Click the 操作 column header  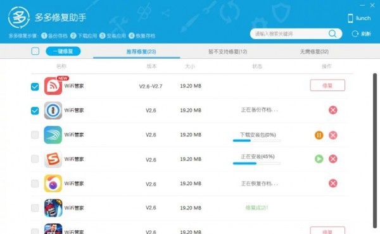(x=326, y=66)
